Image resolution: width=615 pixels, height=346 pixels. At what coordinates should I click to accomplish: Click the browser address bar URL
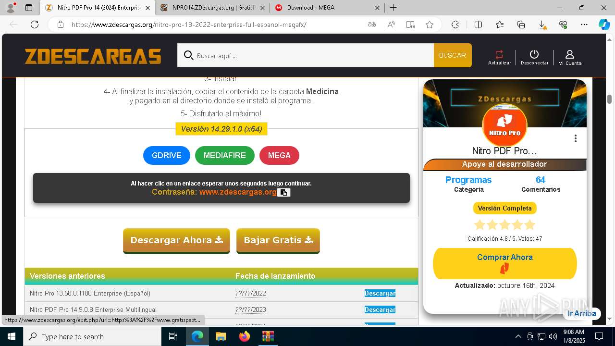(x=189, y=25)
